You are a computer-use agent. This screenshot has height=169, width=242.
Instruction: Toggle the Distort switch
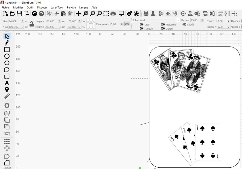[163, 29]
